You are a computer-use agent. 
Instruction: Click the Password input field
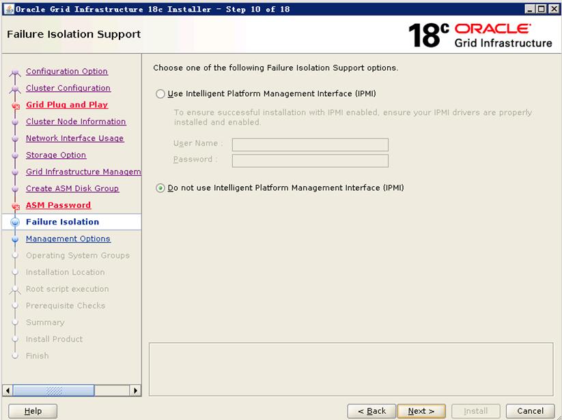coord(310,161)
